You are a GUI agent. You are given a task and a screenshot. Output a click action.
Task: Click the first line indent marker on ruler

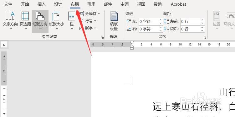click(132, 42)
